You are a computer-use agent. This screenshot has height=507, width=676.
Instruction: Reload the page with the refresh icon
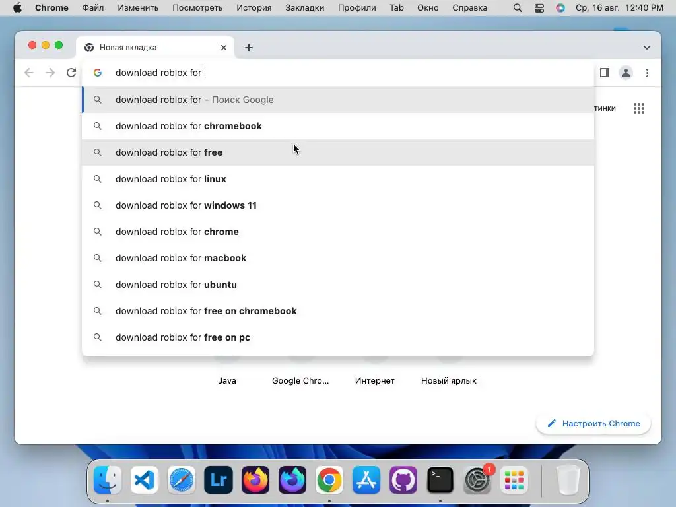coord(71,73)
